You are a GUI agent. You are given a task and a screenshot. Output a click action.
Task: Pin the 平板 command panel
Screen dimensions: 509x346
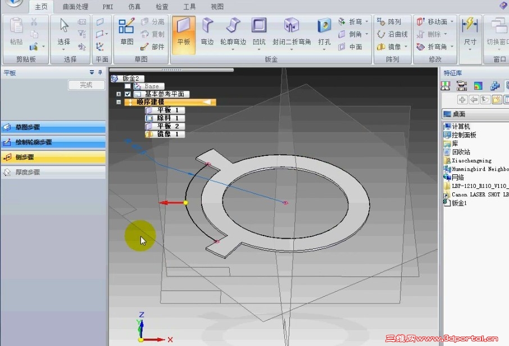[101, 72]
